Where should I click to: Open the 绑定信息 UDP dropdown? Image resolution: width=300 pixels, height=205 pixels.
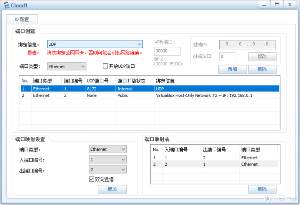click(x=95, y=44)
